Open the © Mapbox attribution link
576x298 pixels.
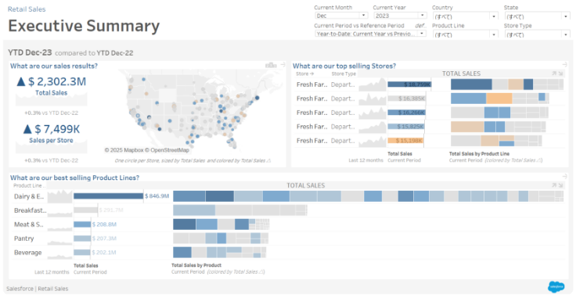tap(124, 150)
